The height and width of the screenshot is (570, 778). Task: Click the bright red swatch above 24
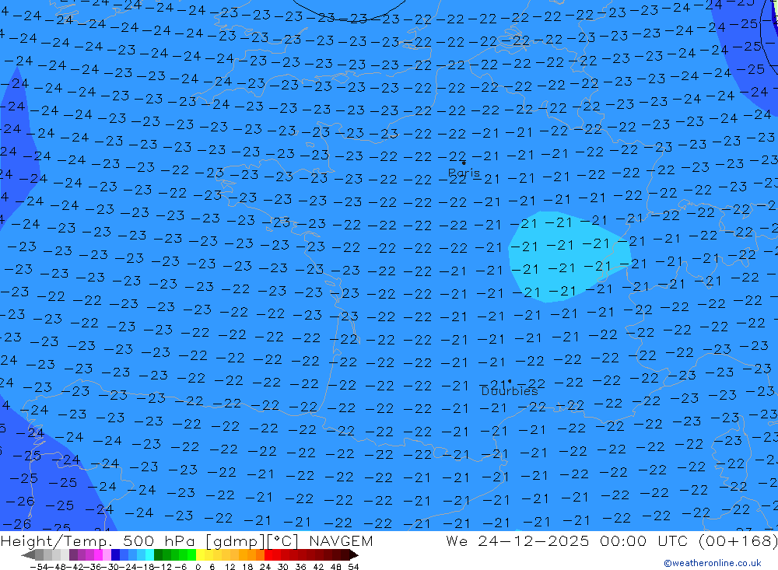click(x=268, y=554)
